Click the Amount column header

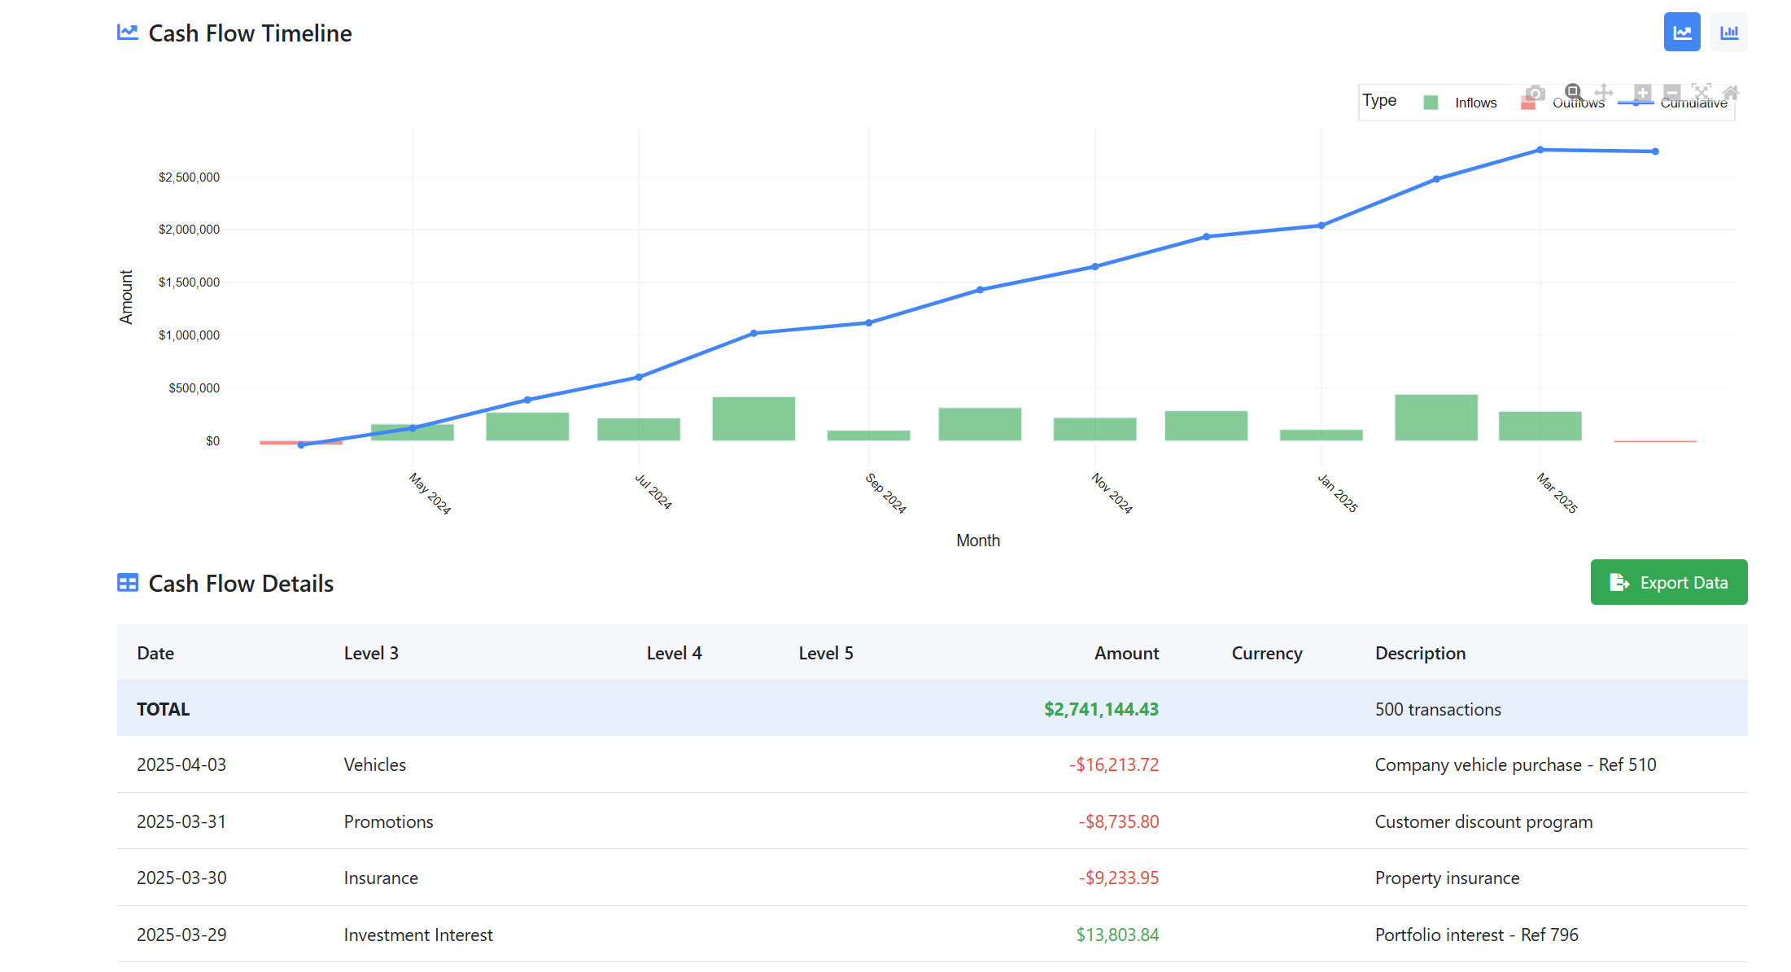pyautogui.click(x=1125, y=653)
